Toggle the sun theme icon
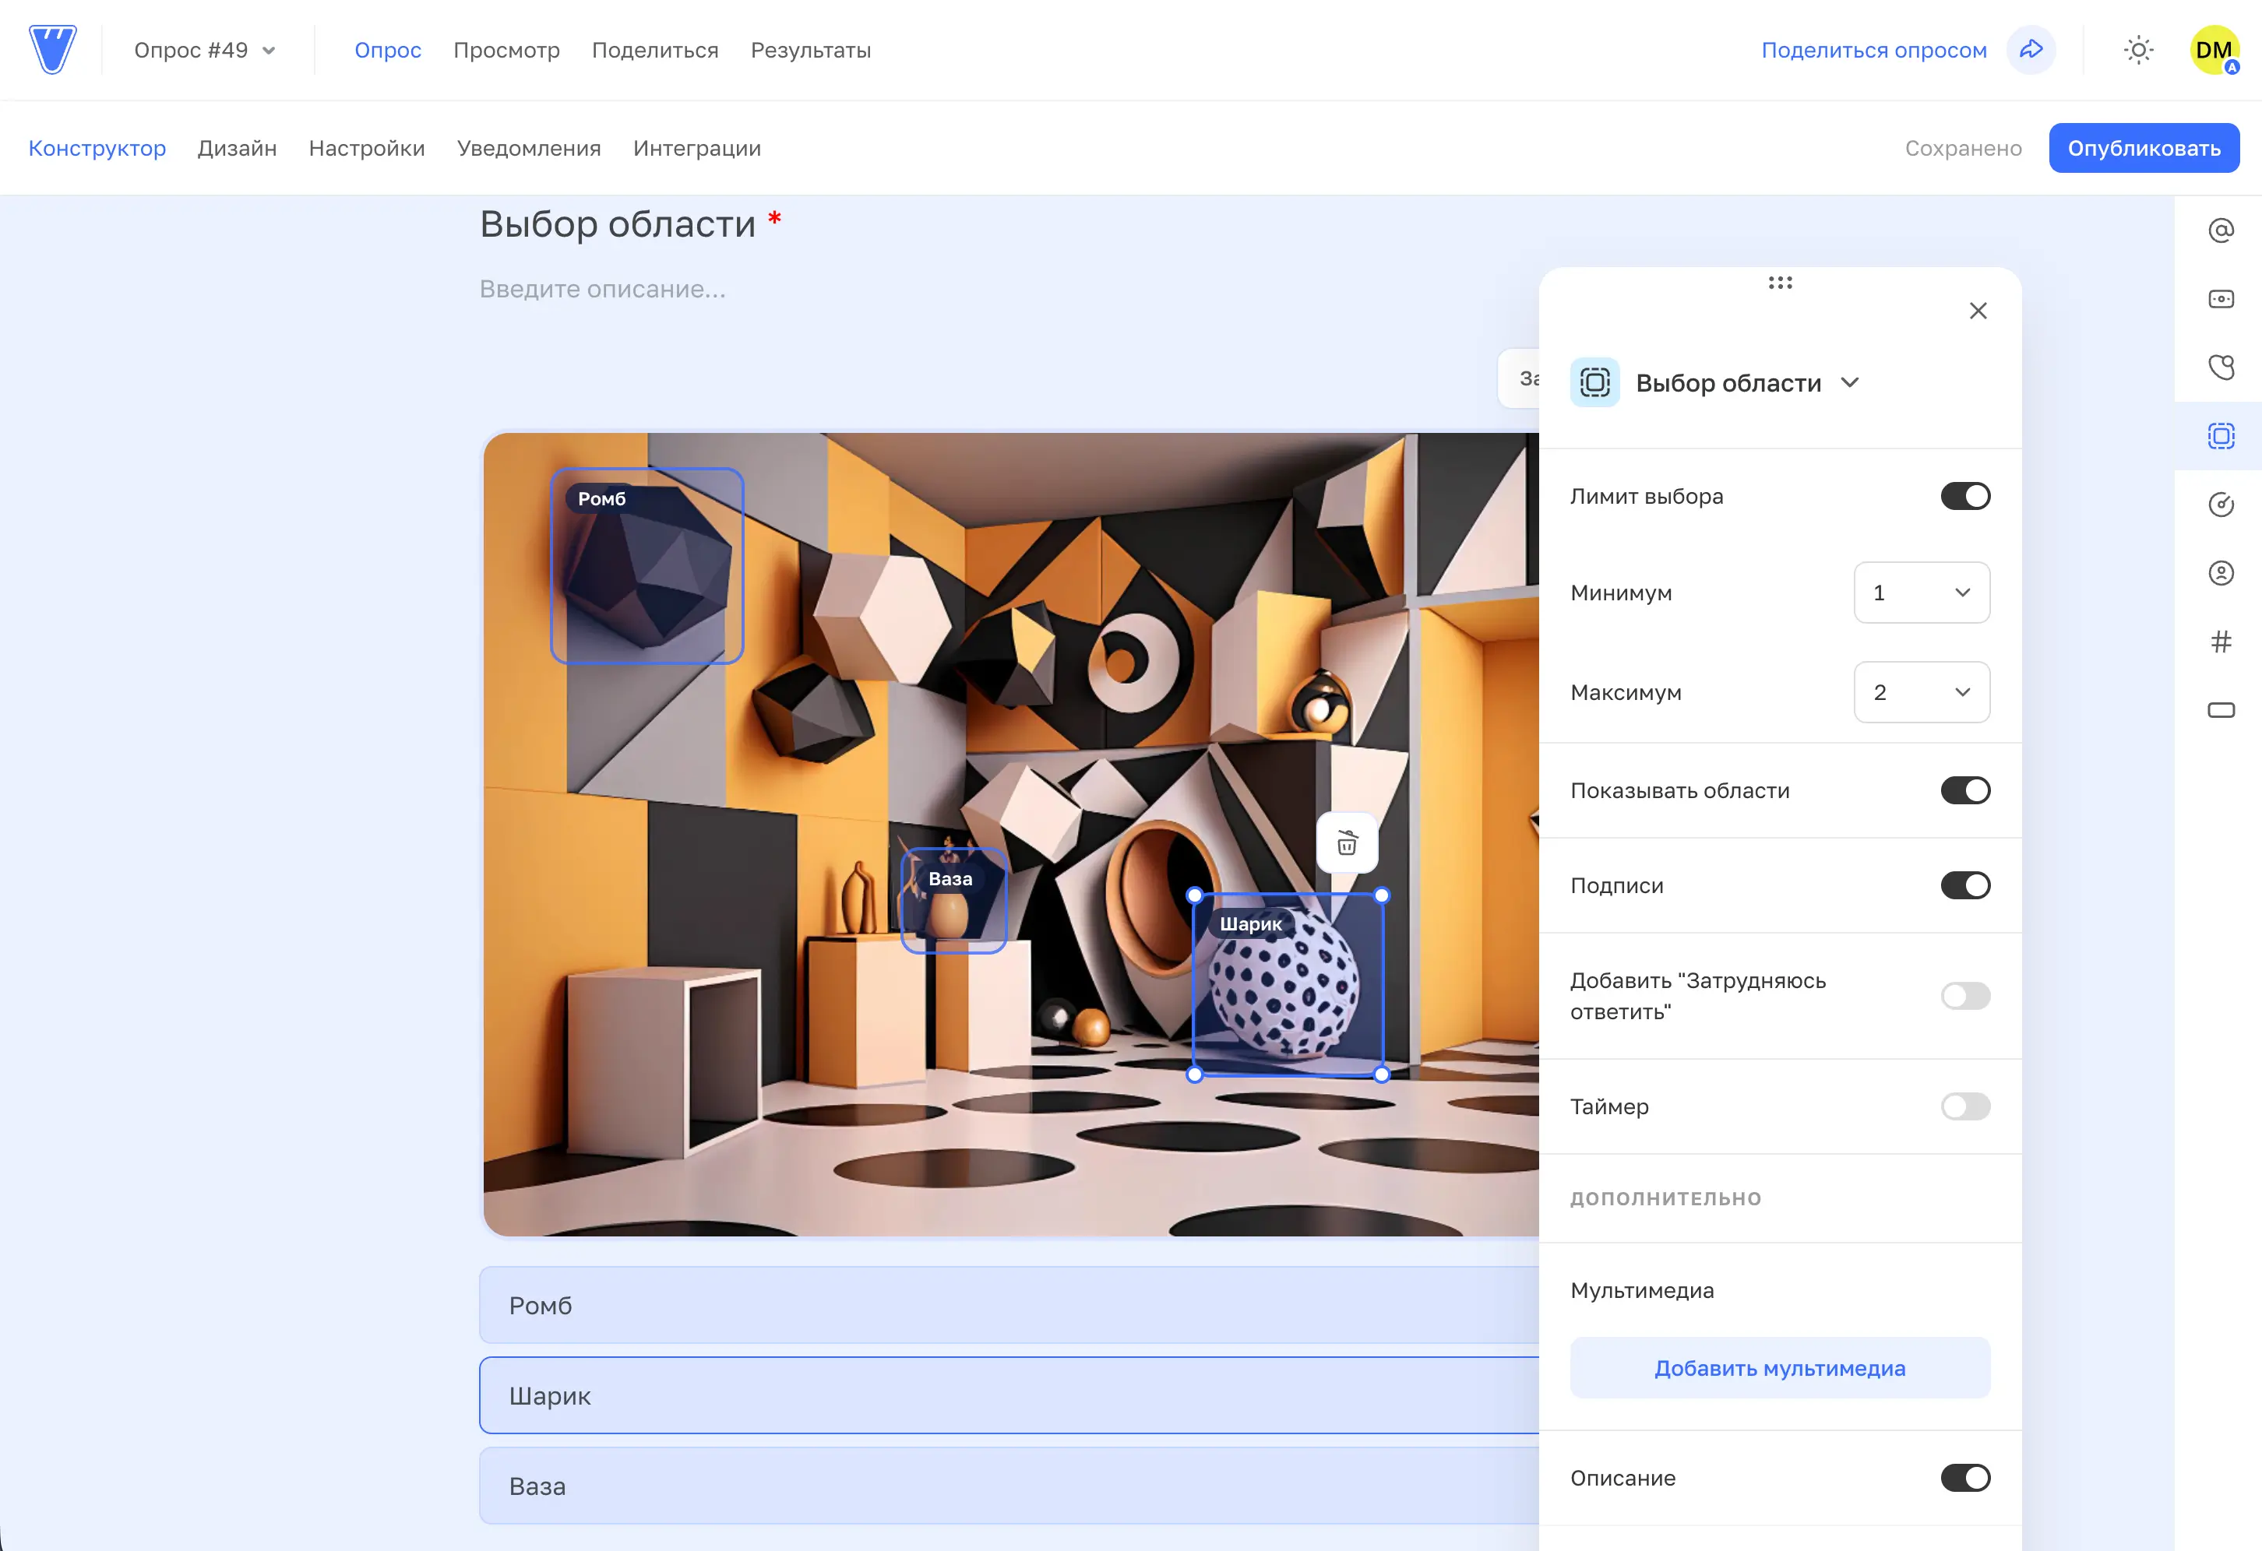 point(2137,51)
